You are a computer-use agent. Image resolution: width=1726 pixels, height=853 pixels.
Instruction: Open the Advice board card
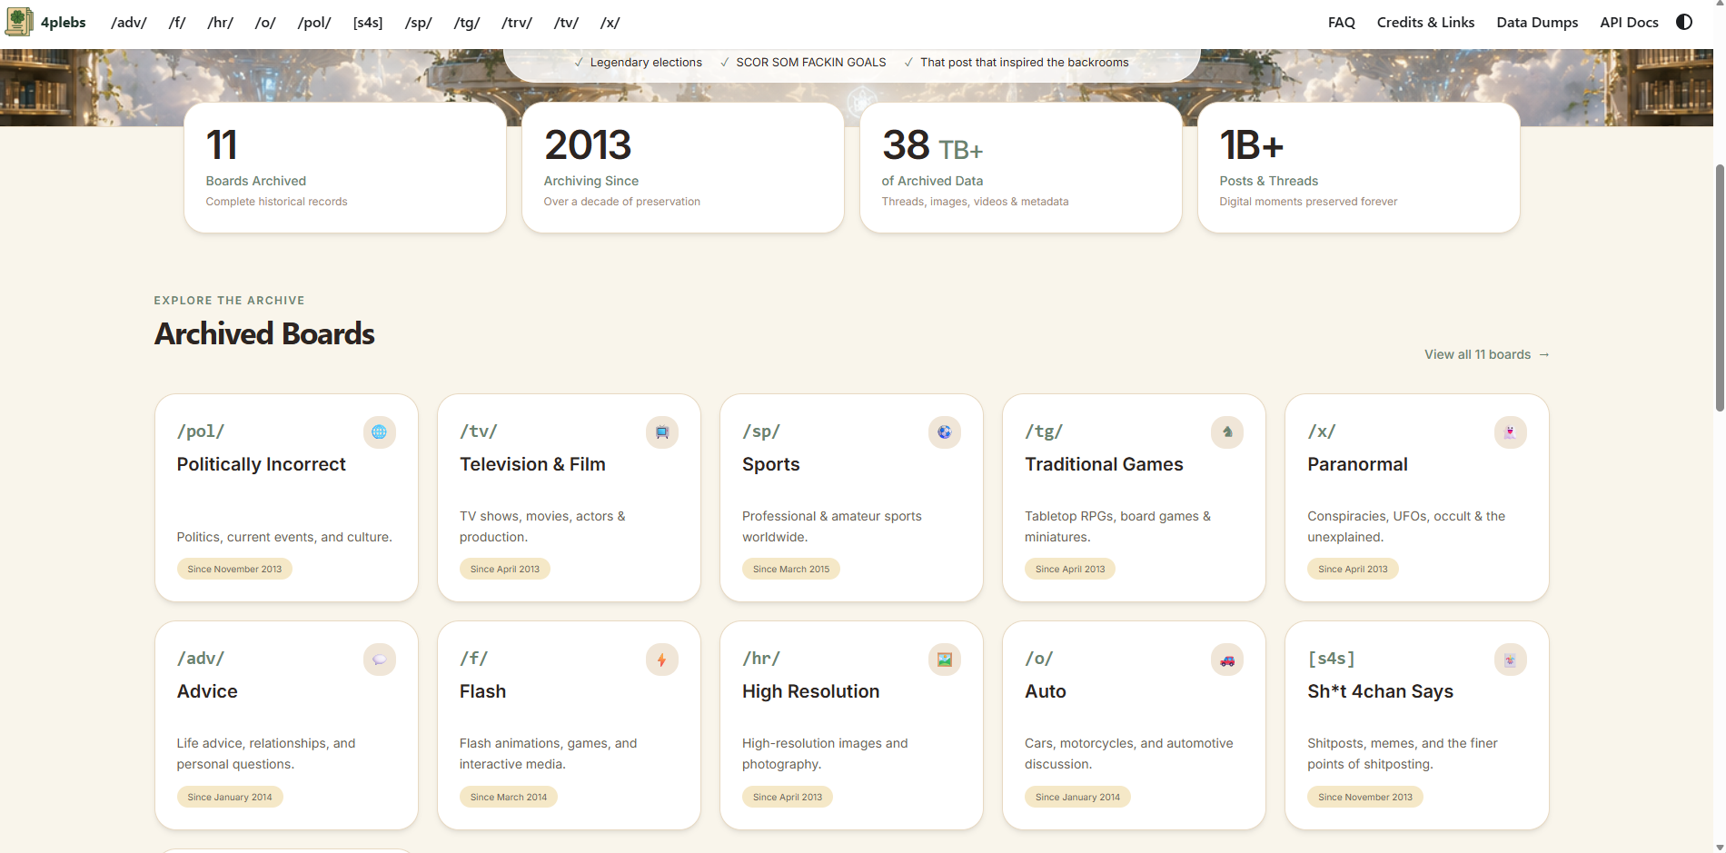click(x=286, y=725)
